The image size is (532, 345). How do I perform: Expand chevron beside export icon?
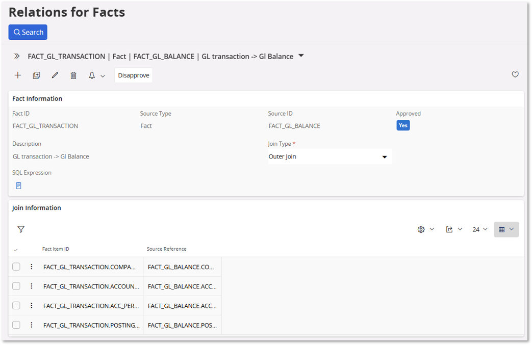[x=460, y=229]
